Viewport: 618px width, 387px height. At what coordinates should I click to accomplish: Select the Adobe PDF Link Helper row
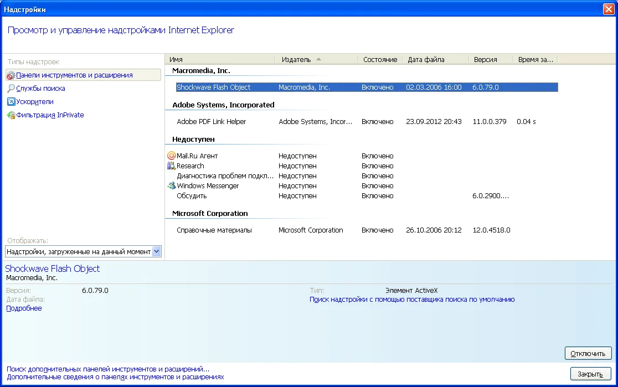tap(212, 122)
